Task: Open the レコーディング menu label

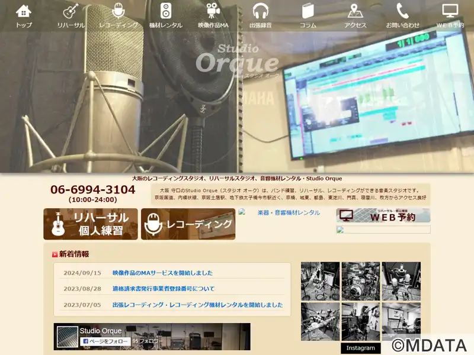Action: [x=118, y=25]
